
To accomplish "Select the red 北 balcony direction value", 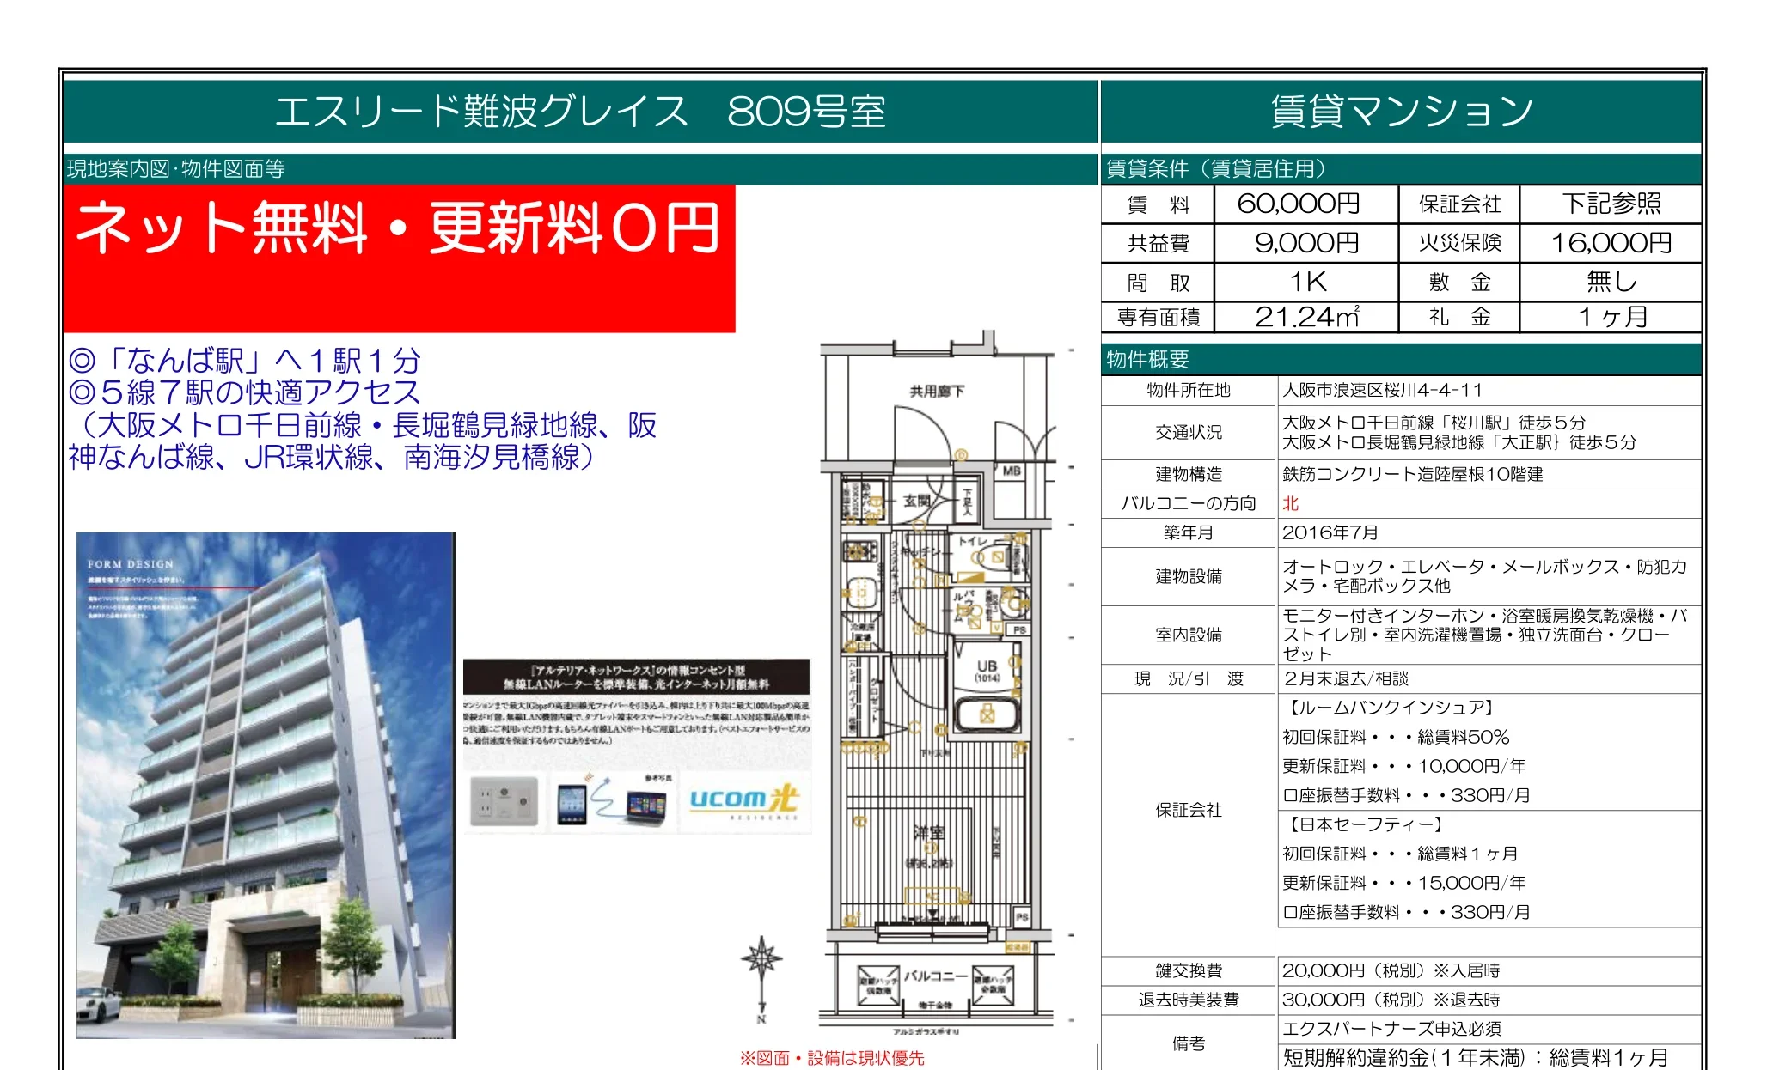I will [x=1289, y=505].
